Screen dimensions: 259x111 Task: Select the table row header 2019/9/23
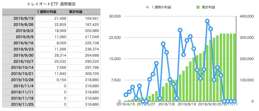19,49
